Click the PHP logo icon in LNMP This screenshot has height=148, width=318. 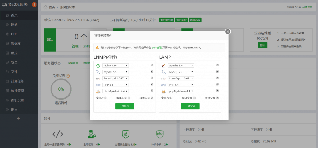click(98, 85)
